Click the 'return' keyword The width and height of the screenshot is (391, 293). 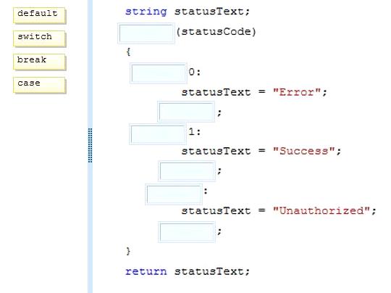point(146,271)
